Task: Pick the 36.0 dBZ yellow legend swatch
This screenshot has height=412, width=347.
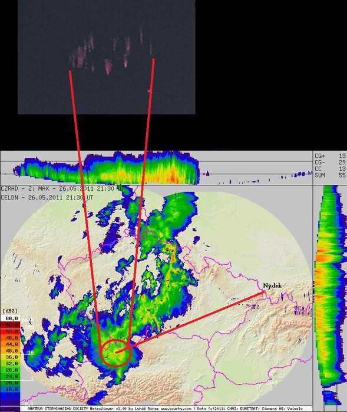Action: point(10,357)
